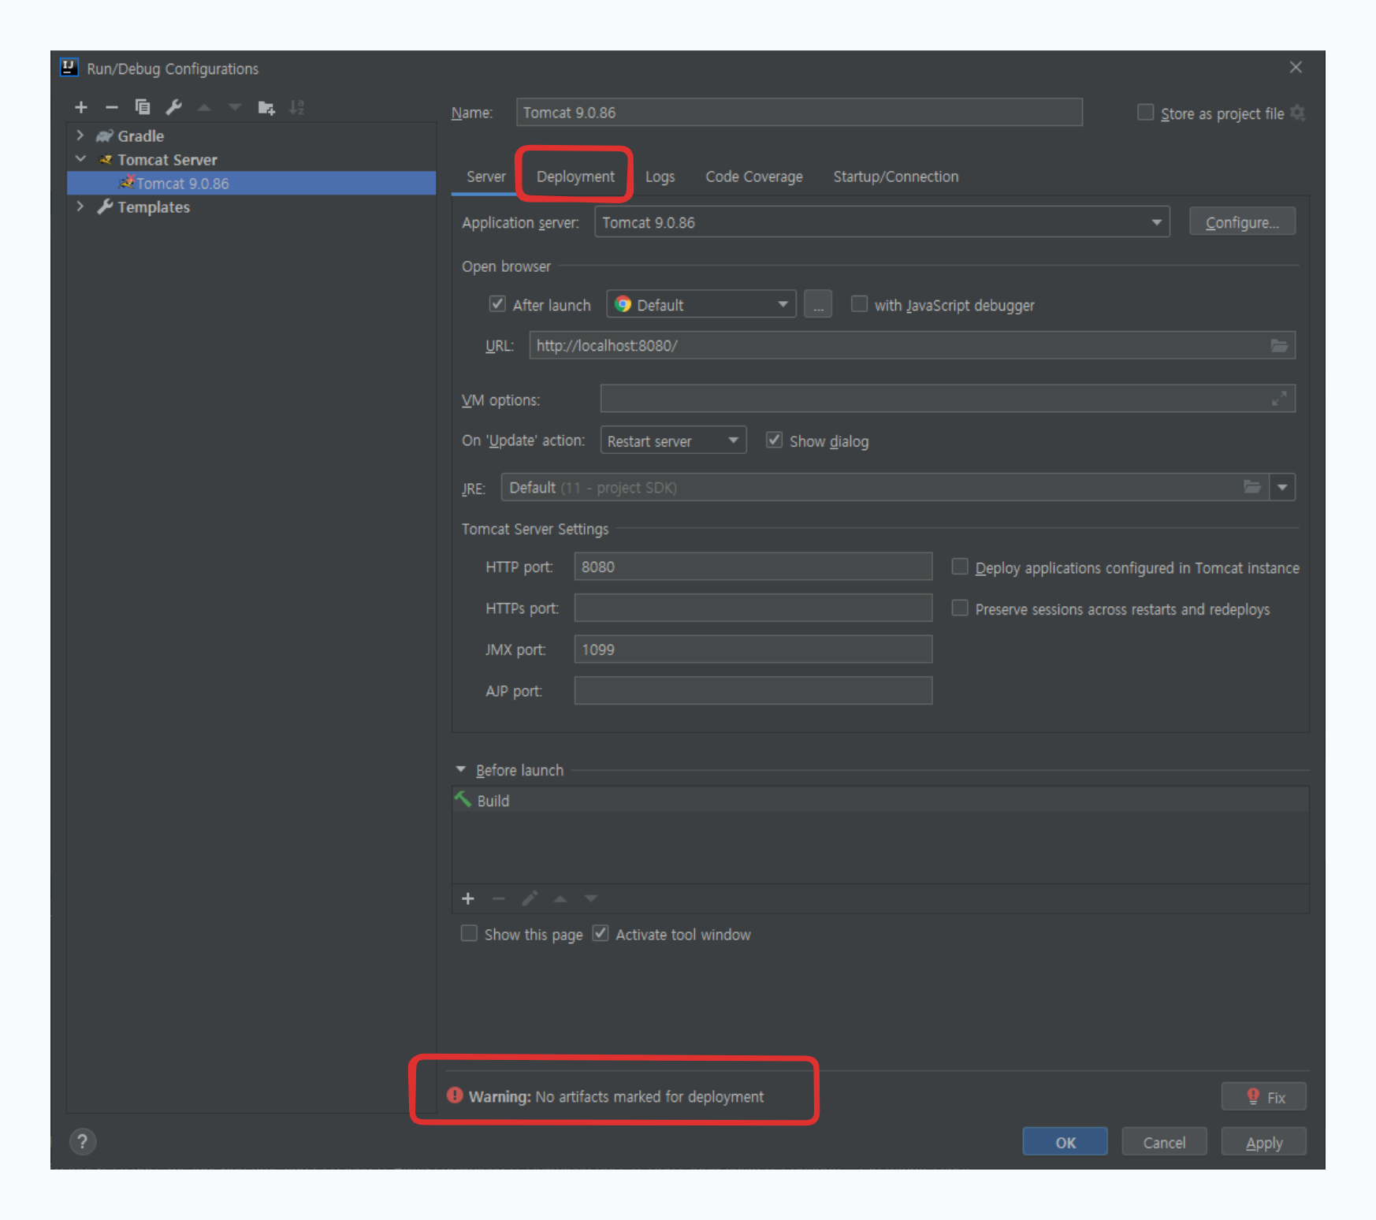Open gear icon next to Store as project file
1376x1220 pixels.
coord(1298,113)
